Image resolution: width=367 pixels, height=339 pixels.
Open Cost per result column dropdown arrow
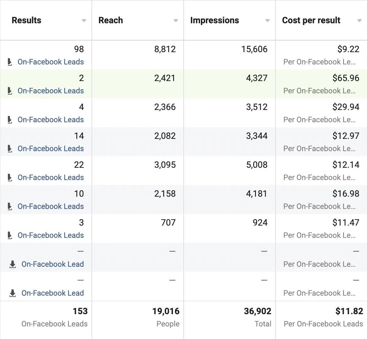[359, 21]
